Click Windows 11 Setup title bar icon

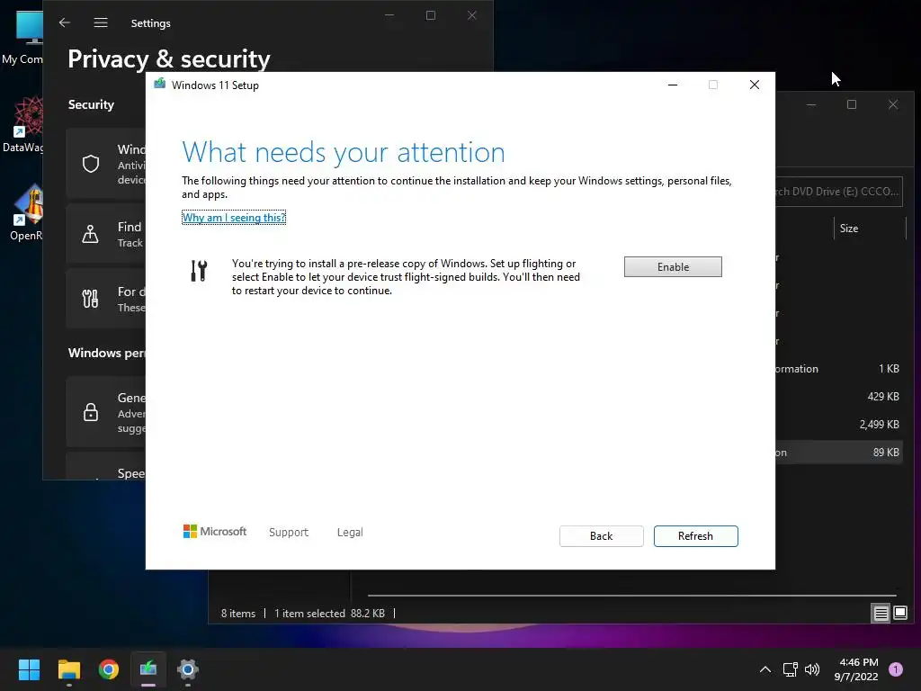160,84
